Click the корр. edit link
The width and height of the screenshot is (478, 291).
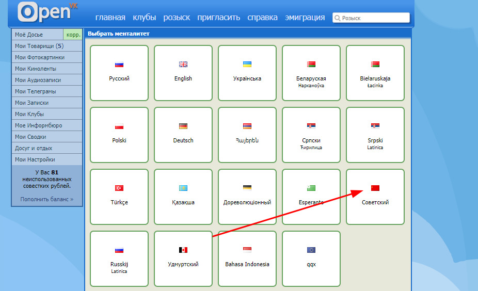[73, 35]
